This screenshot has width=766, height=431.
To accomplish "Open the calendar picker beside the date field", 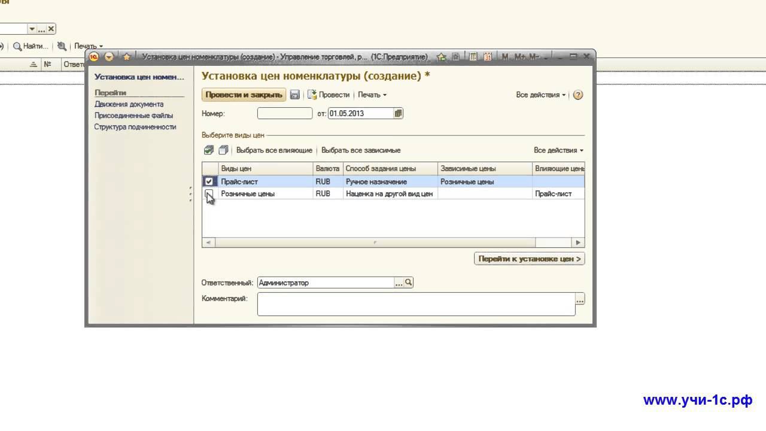I will (399, 113).
